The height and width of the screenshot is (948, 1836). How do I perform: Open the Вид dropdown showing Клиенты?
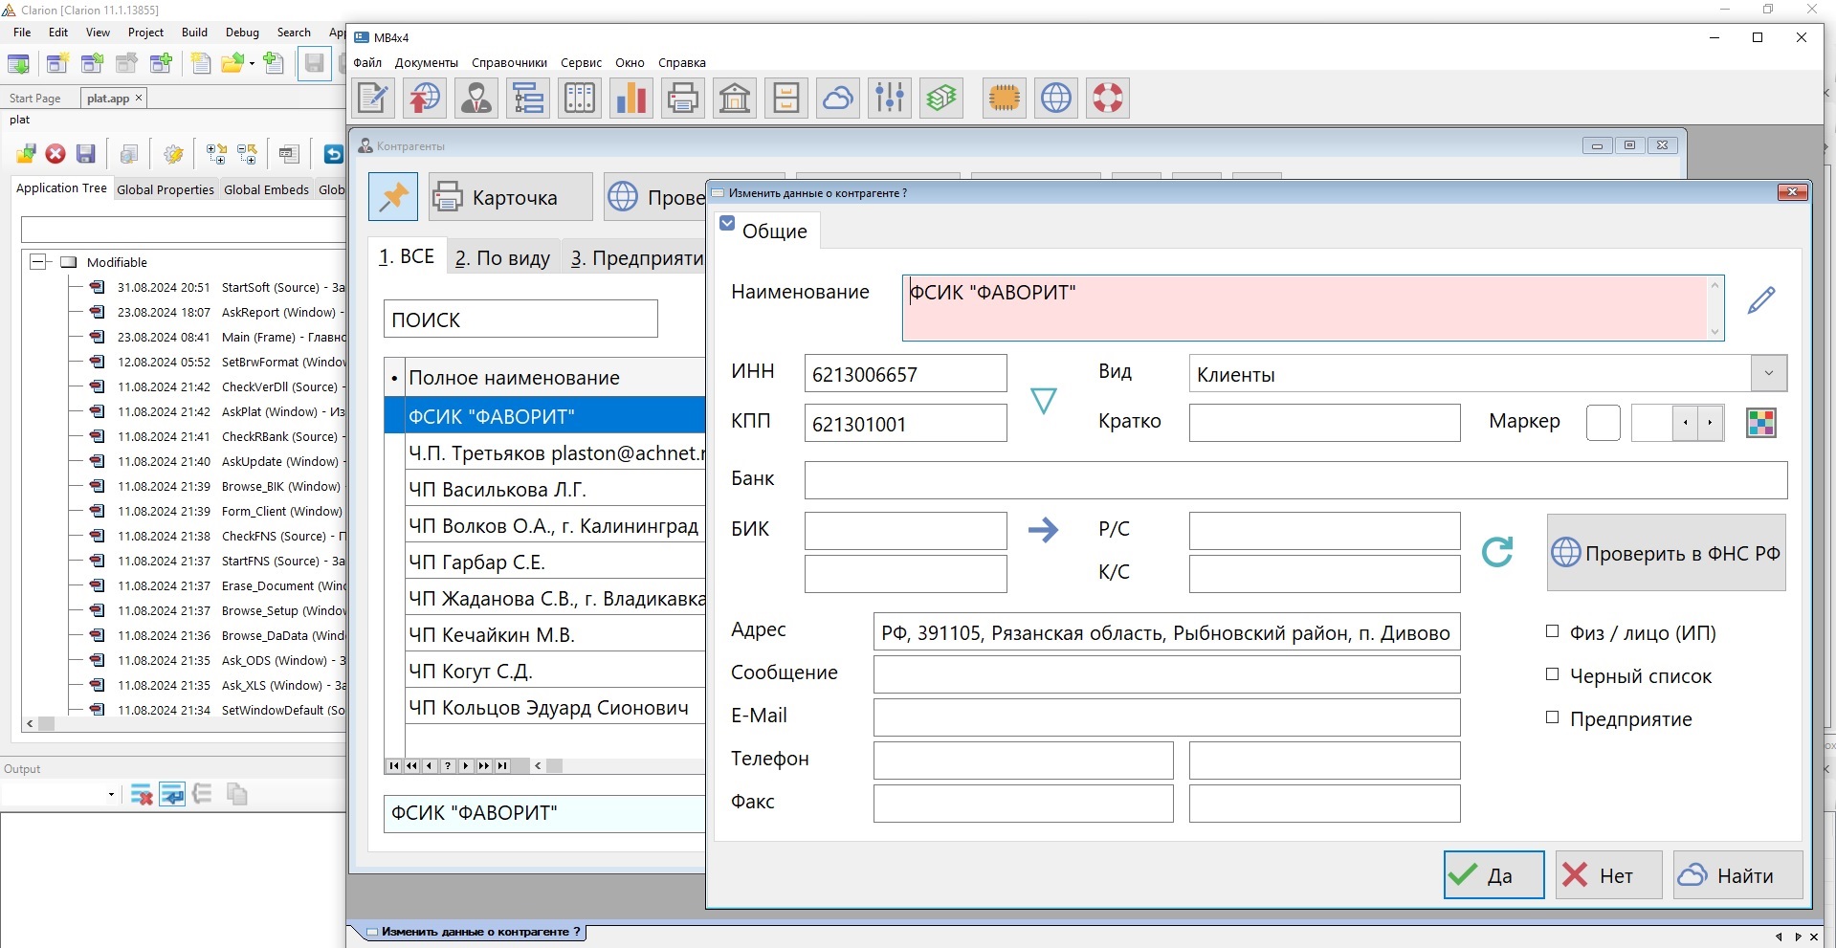(x=1768, y=374)
